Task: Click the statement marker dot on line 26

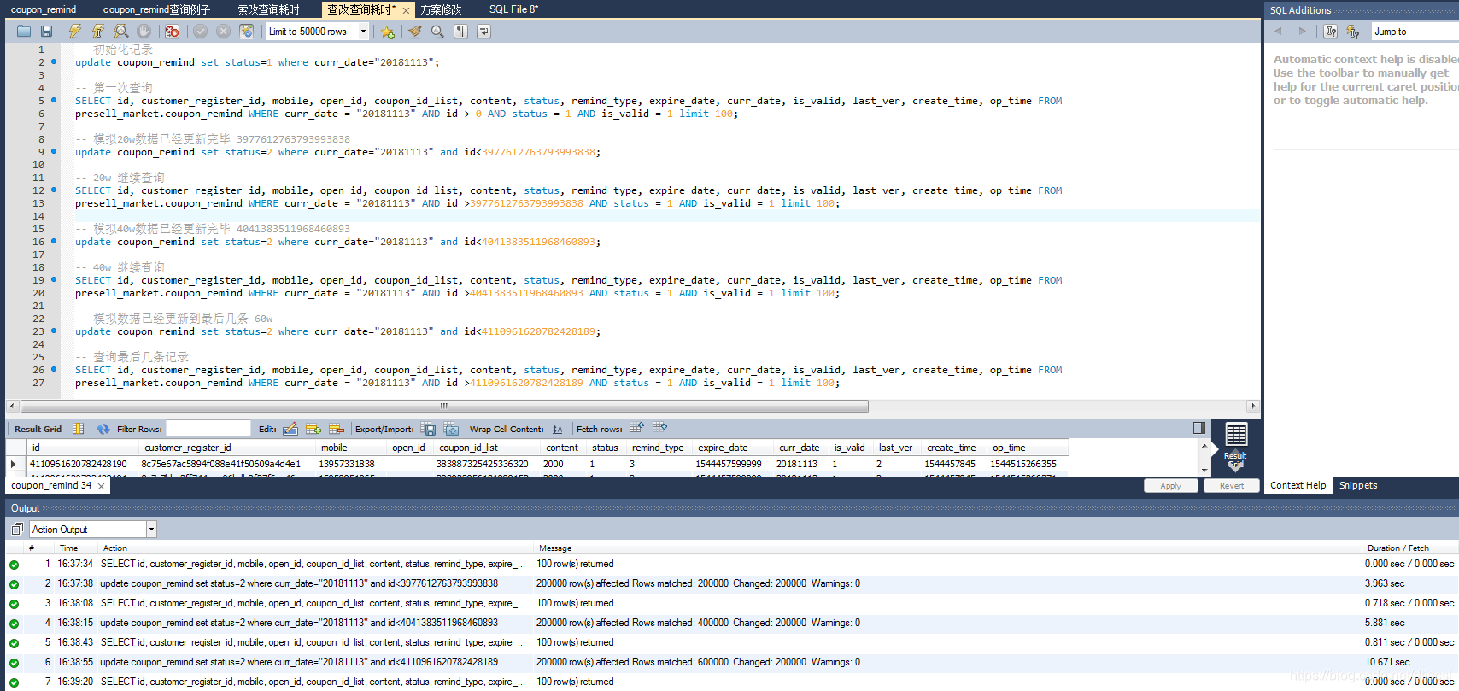Action: [54, 369]
